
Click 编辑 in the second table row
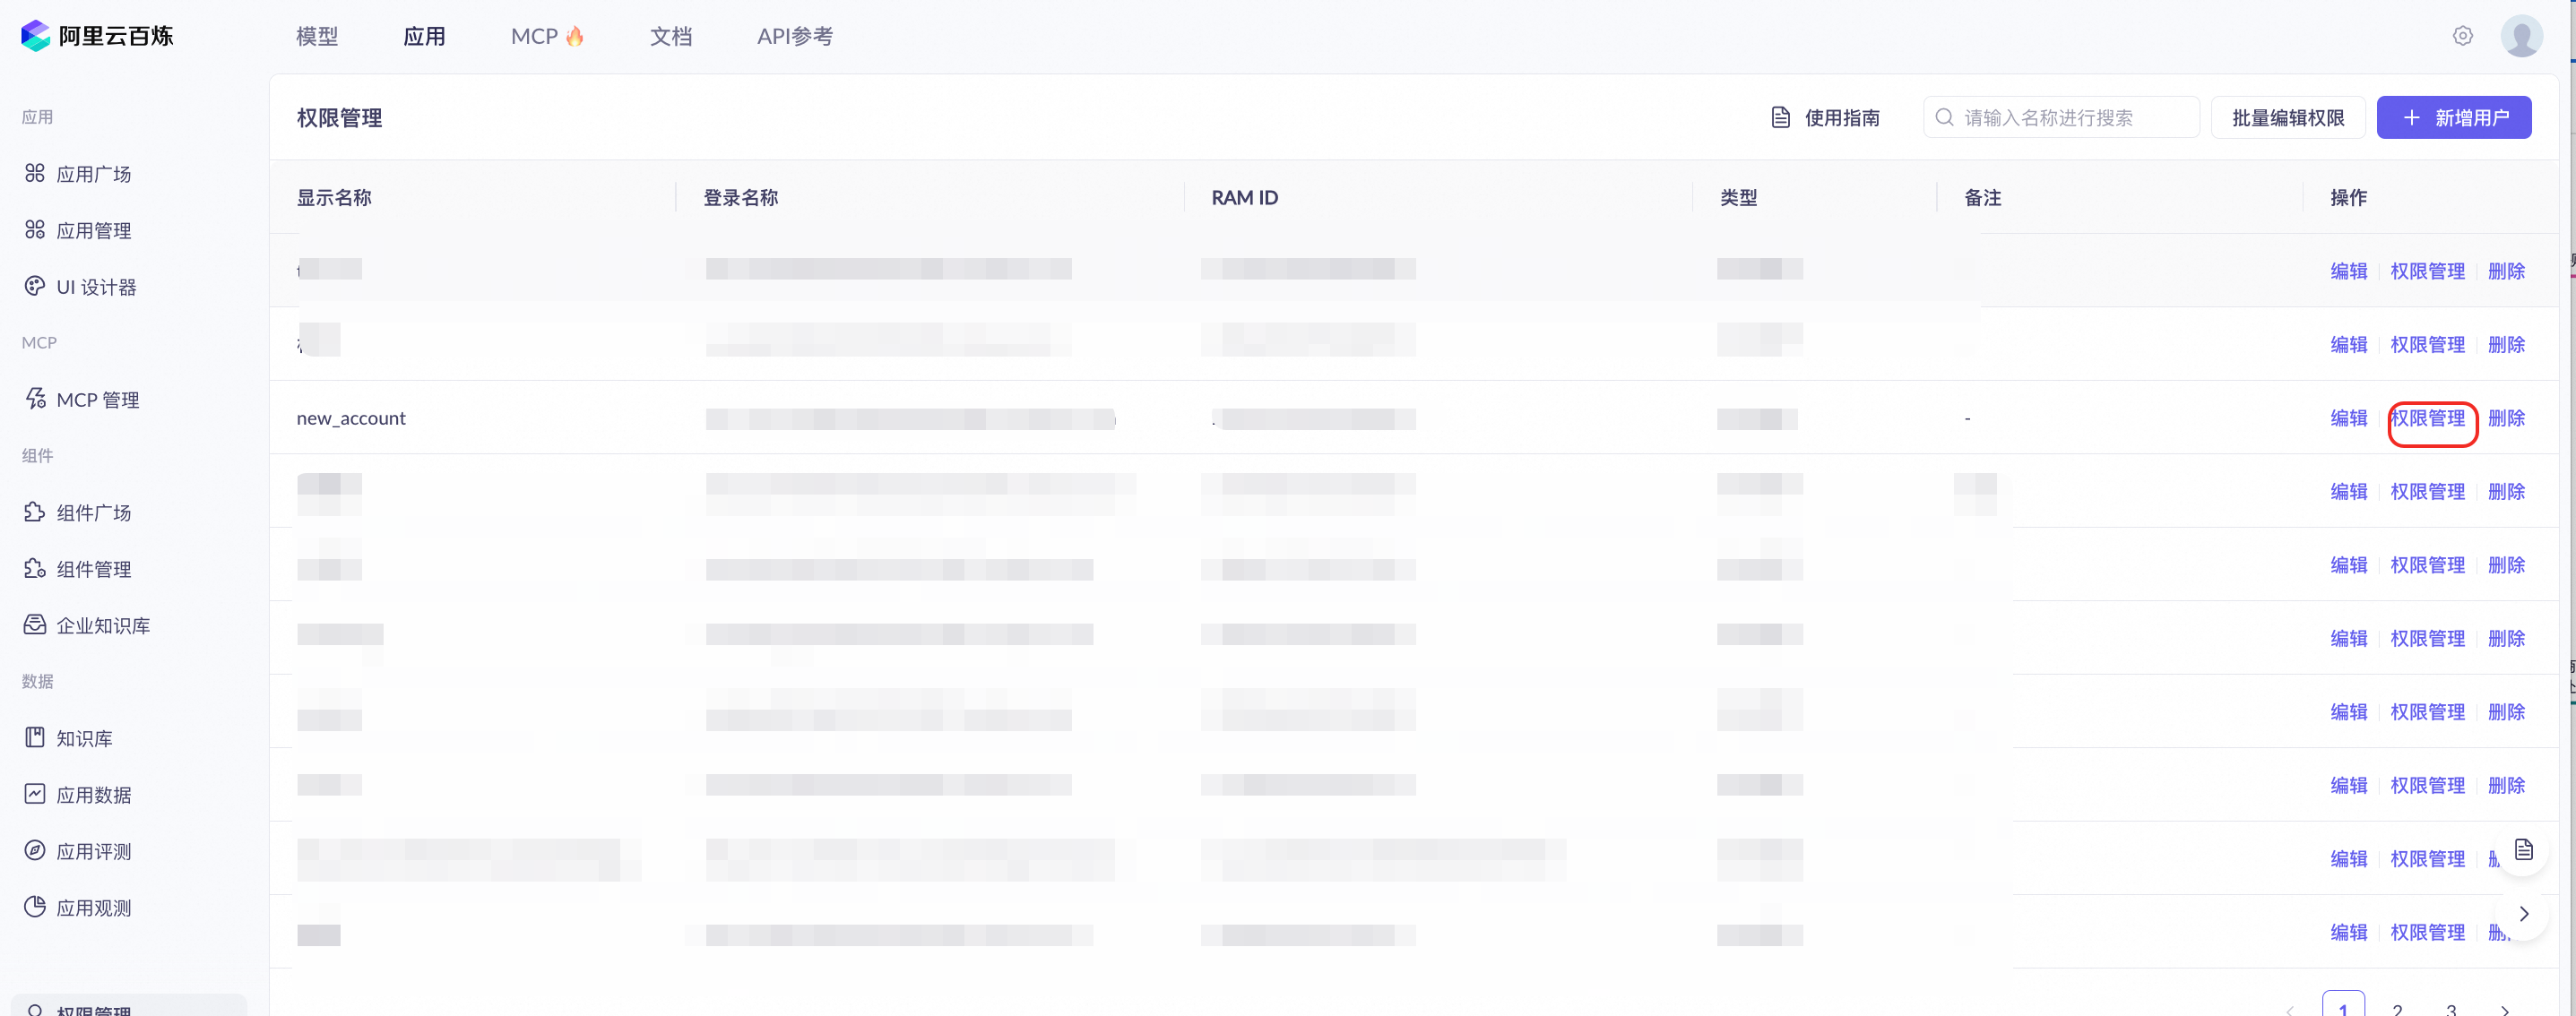(2349, 344)
